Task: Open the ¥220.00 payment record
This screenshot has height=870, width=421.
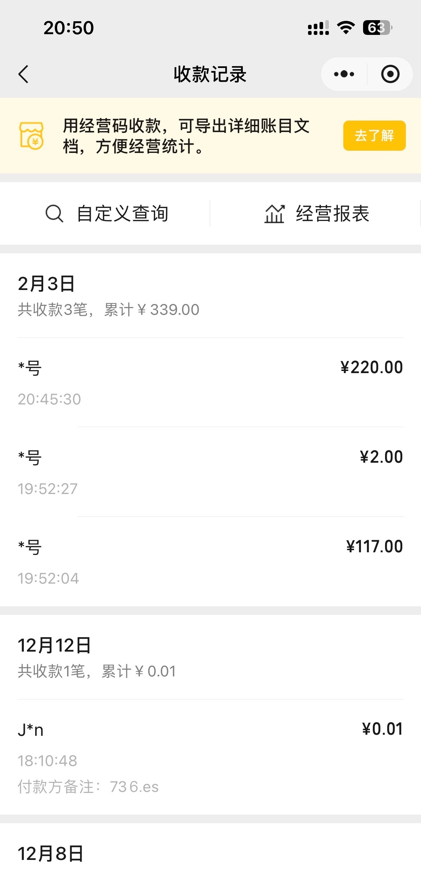Action: pos(210,382)
